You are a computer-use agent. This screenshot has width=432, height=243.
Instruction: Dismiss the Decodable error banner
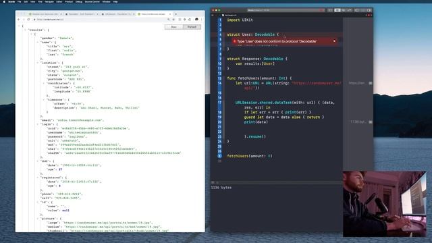(335, 41)
